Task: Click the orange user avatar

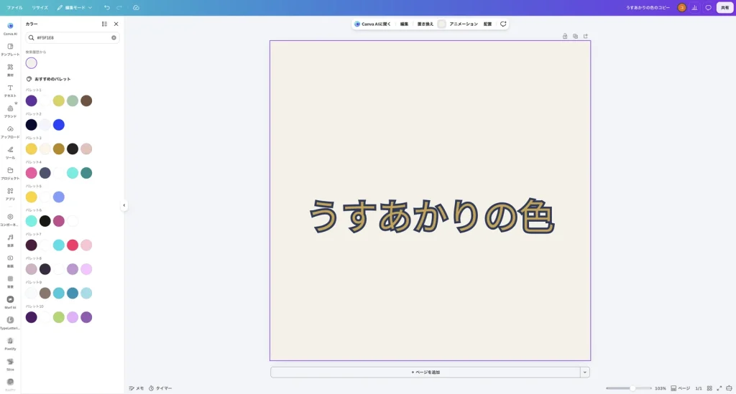Action: (x=681, y=7)
